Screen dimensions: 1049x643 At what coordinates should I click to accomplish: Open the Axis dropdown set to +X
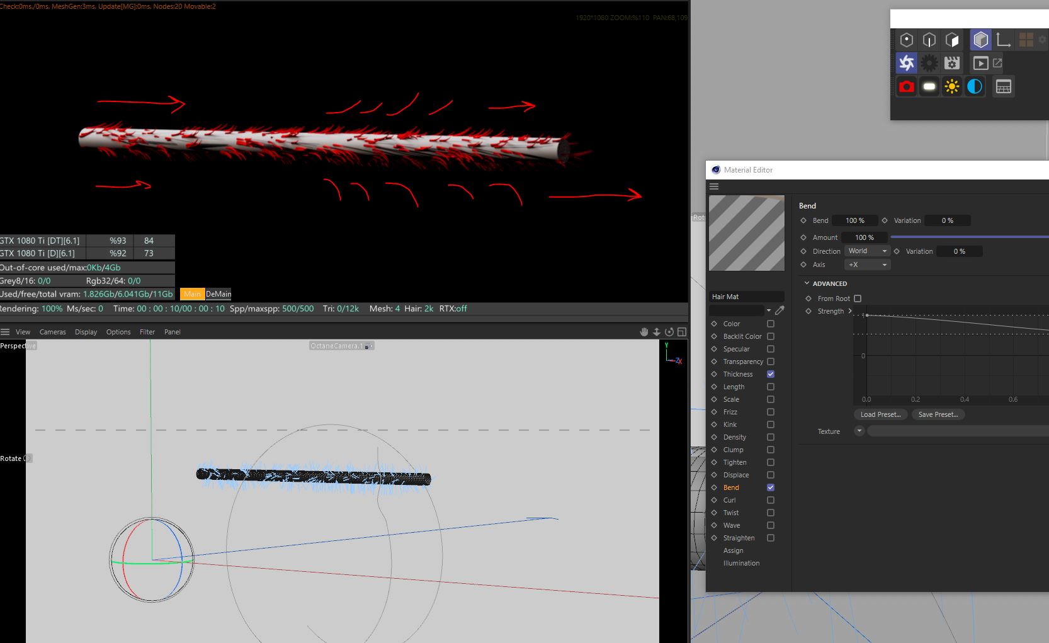pos(868,265)
